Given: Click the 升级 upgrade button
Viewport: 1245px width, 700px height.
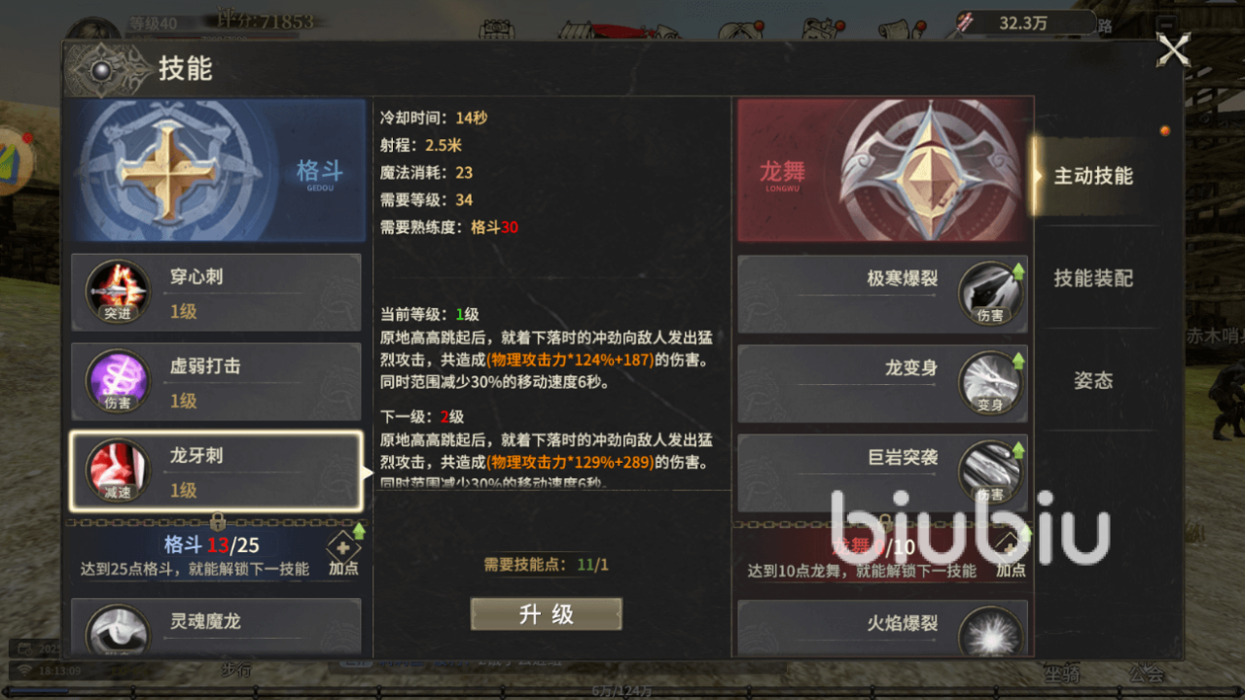Looking at the screenshot, I should point(547,614).
